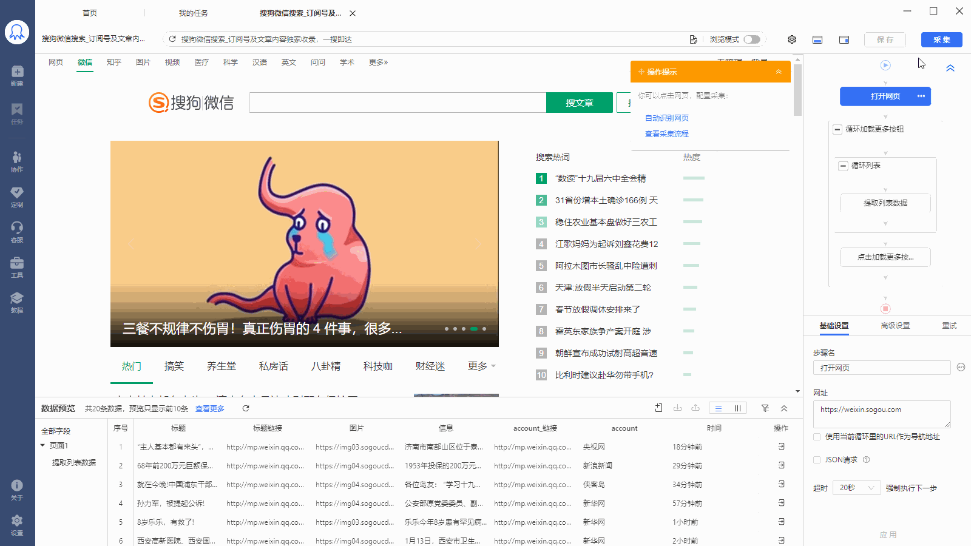Open settings gear in top toolbar
This screenshot has width=971, height=546.
coord(792,39)
